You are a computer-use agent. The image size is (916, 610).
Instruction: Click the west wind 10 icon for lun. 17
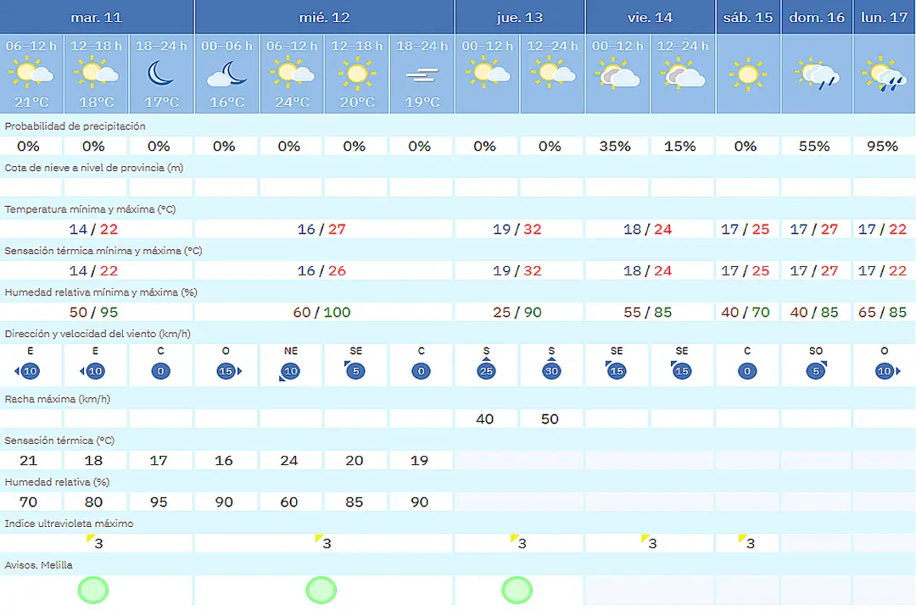tap(887, 371)
